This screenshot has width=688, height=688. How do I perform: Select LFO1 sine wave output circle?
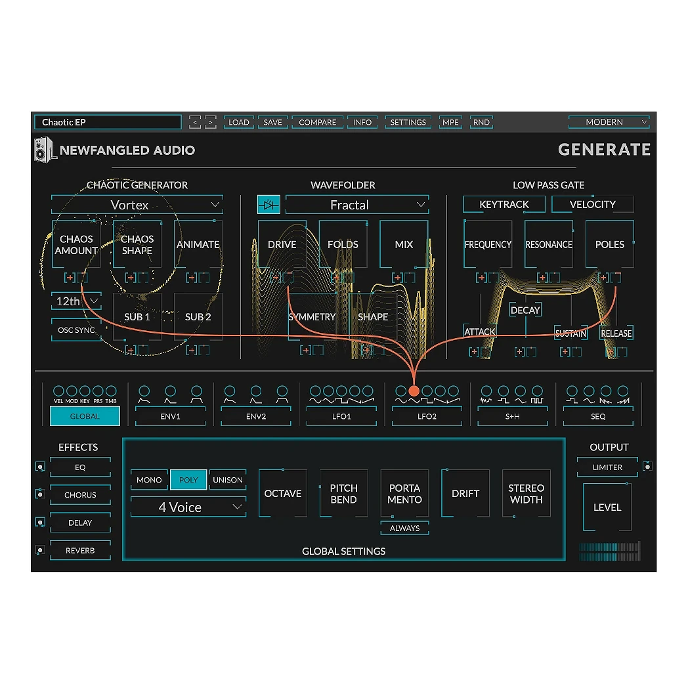(x=315, y=391)
